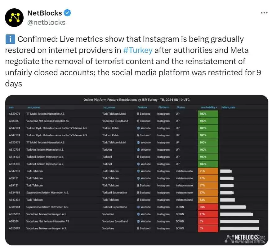Click the Feature column header
The height and width of the screenshot is (250, 272).
142,107
